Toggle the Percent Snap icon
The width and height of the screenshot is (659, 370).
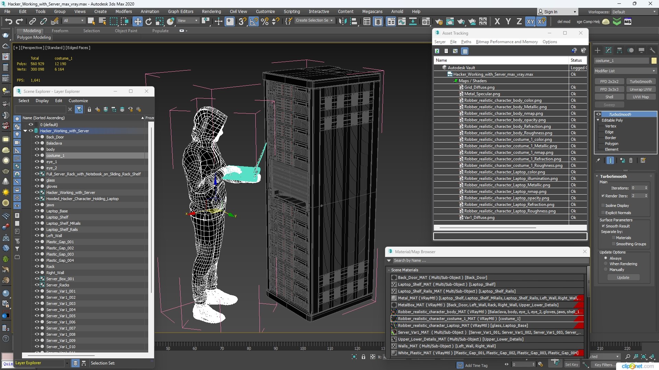pyautogui.click(x=265, y=22)
